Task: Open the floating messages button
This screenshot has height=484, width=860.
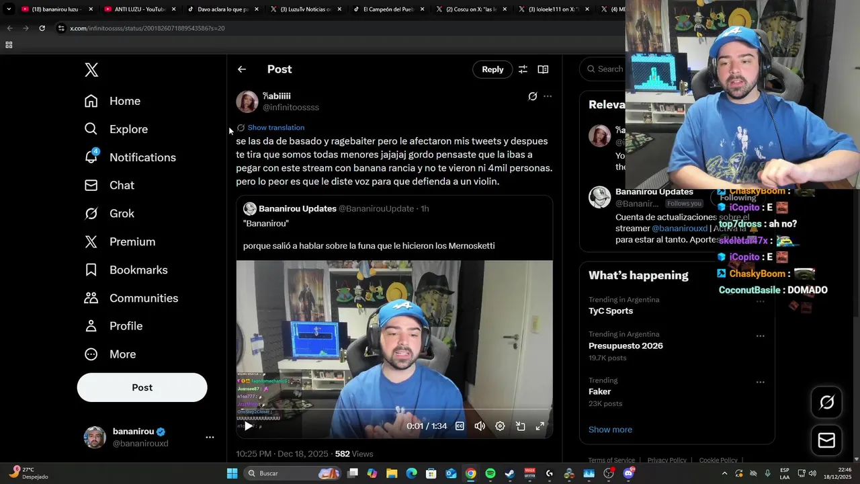Action: click(x=826, y=440)
